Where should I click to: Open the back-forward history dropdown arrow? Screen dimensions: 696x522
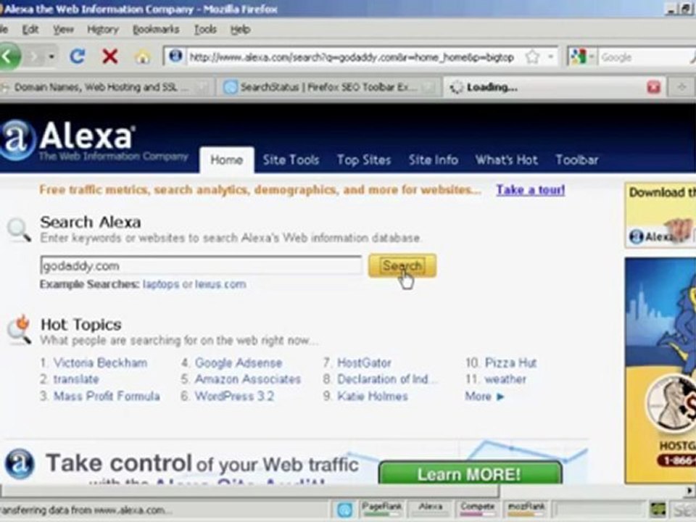point(51,57)
